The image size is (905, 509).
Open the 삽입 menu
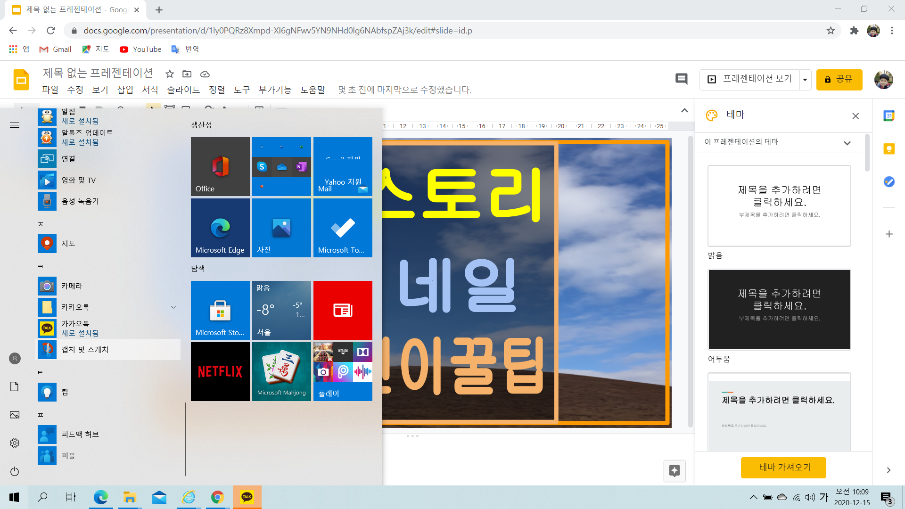click(125, 90)
